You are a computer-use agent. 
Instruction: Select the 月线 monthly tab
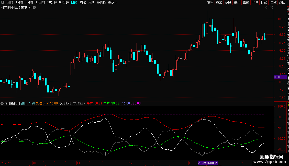tap(91, 2)
